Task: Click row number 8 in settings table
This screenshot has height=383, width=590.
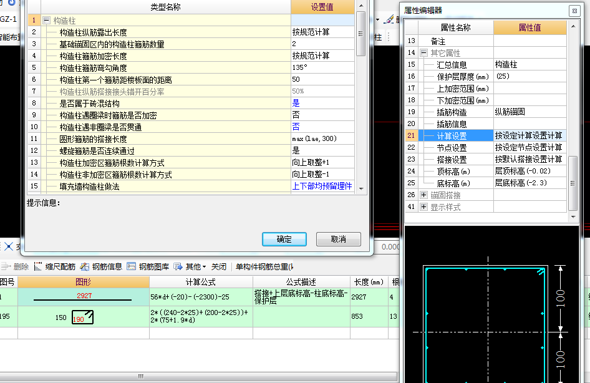Action: pos(34,103)
